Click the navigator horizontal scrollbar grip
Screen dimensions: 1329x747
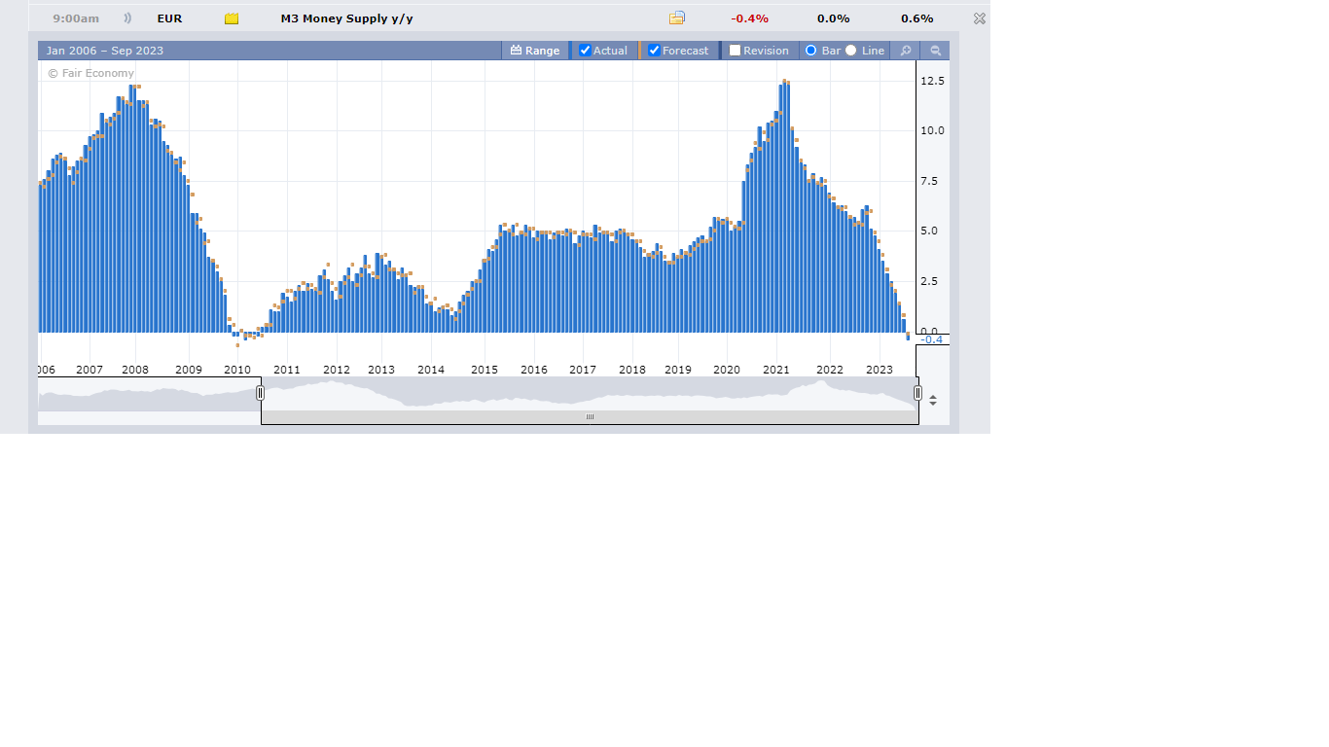tap(590, 417)
